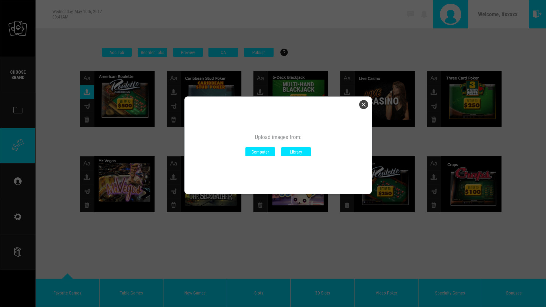The image size is (546, 307).
Task: Upload image for Live Casino tile
Action: tap(347, 92)
